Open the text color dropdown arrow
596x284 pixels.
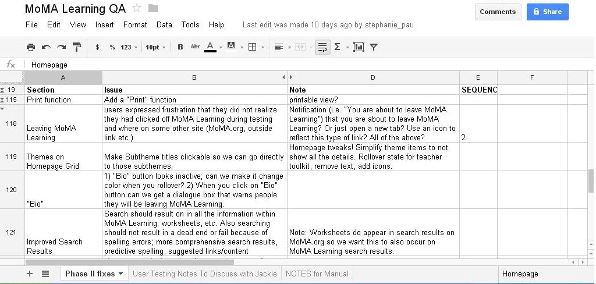221,48
